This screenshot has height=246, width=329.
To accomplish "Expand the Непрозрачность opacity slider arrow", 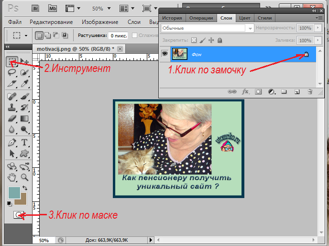I will (318, 28).
